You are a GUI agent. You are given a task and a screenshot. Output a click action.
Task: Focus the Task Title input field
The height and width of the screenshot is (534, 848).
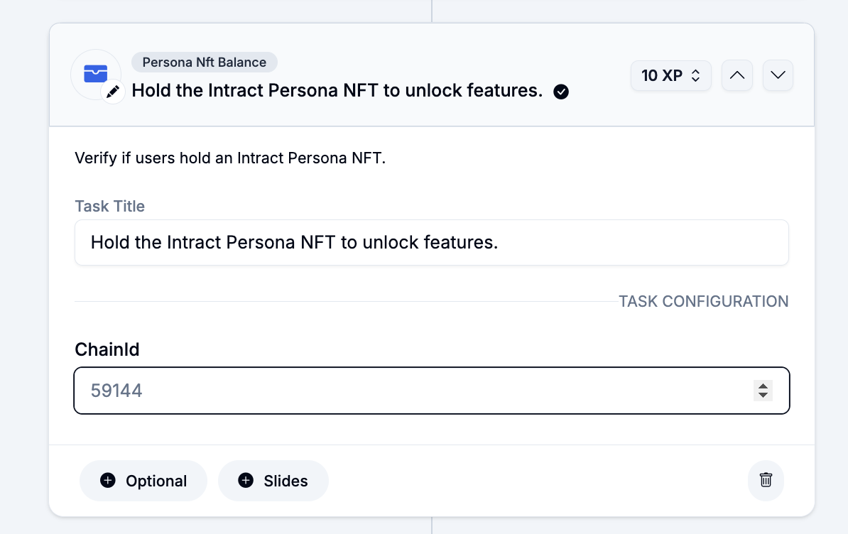(431, 243)
